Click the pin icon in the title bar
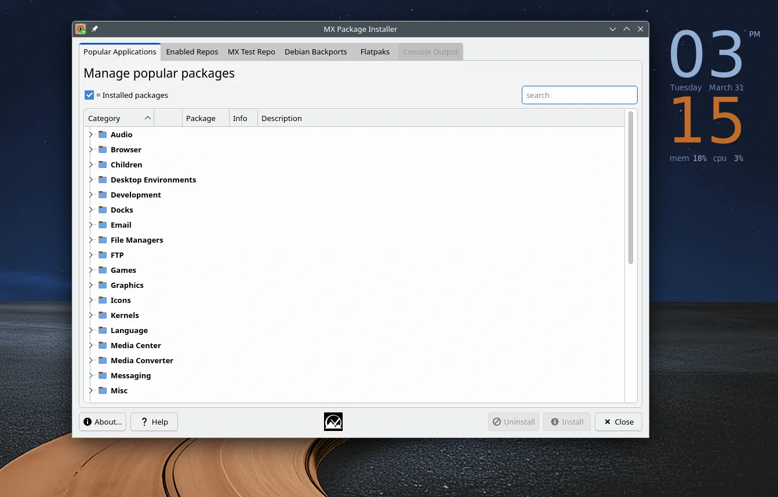778x497 pixels. click(94, 29)
